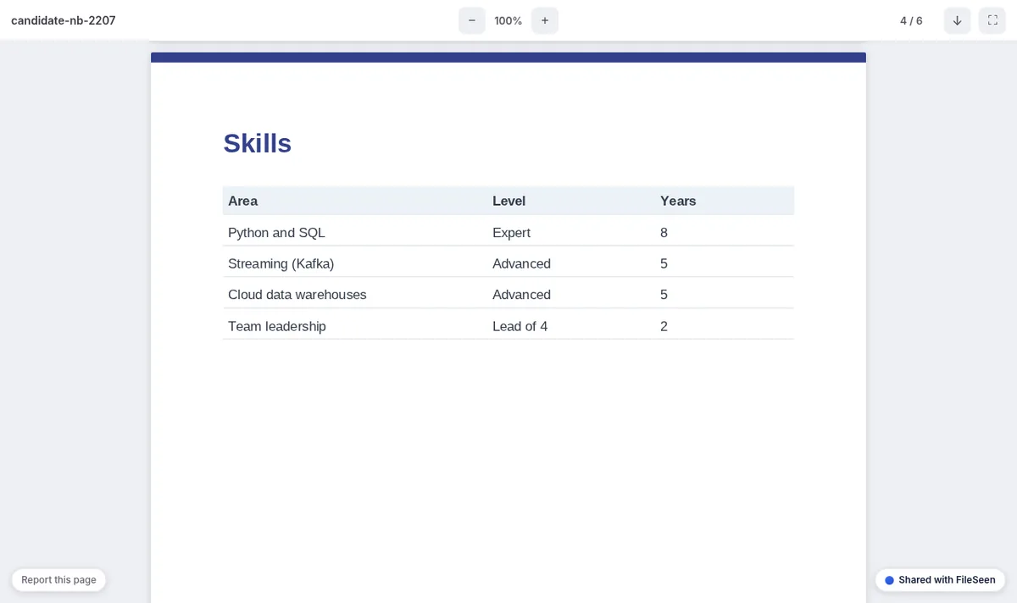Click the Report this page button
The height and width of the screenshot is (603, 1017).
tap(58, 580)
